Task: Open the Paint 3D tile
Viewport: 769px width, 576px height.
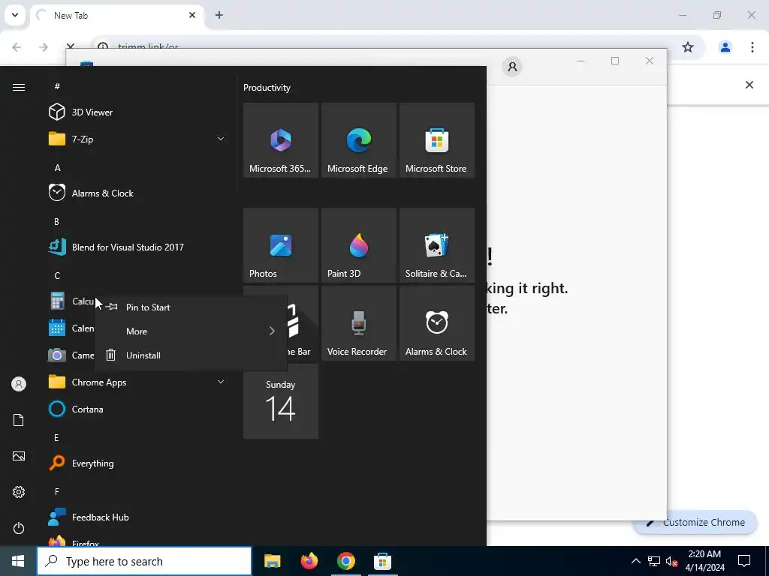Action: point(358,245)
